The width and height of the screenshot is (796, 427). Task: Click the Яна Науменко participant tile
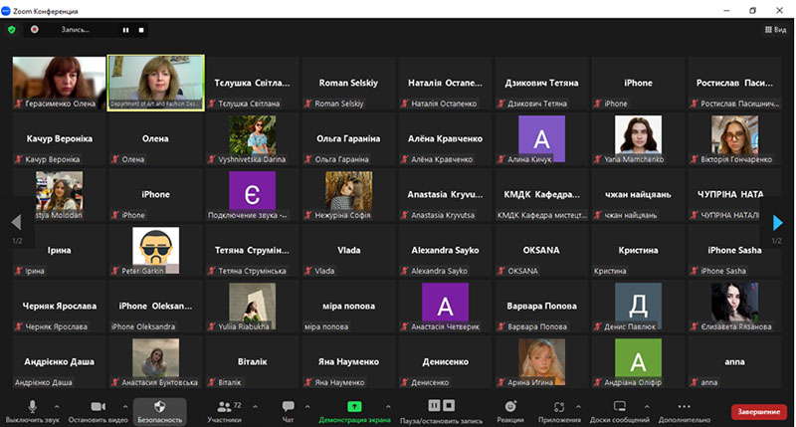tap(349, 362)
